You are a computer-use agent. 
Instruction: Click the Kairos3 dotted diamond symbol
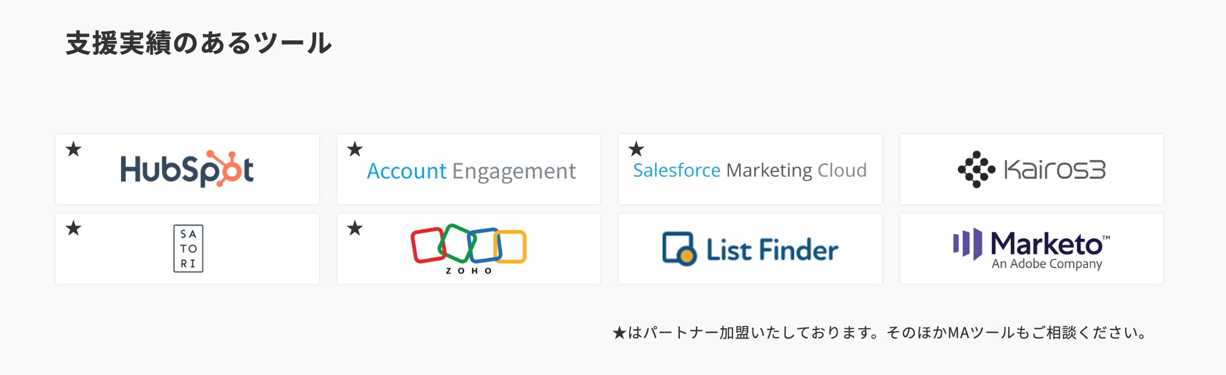[976, 170]
